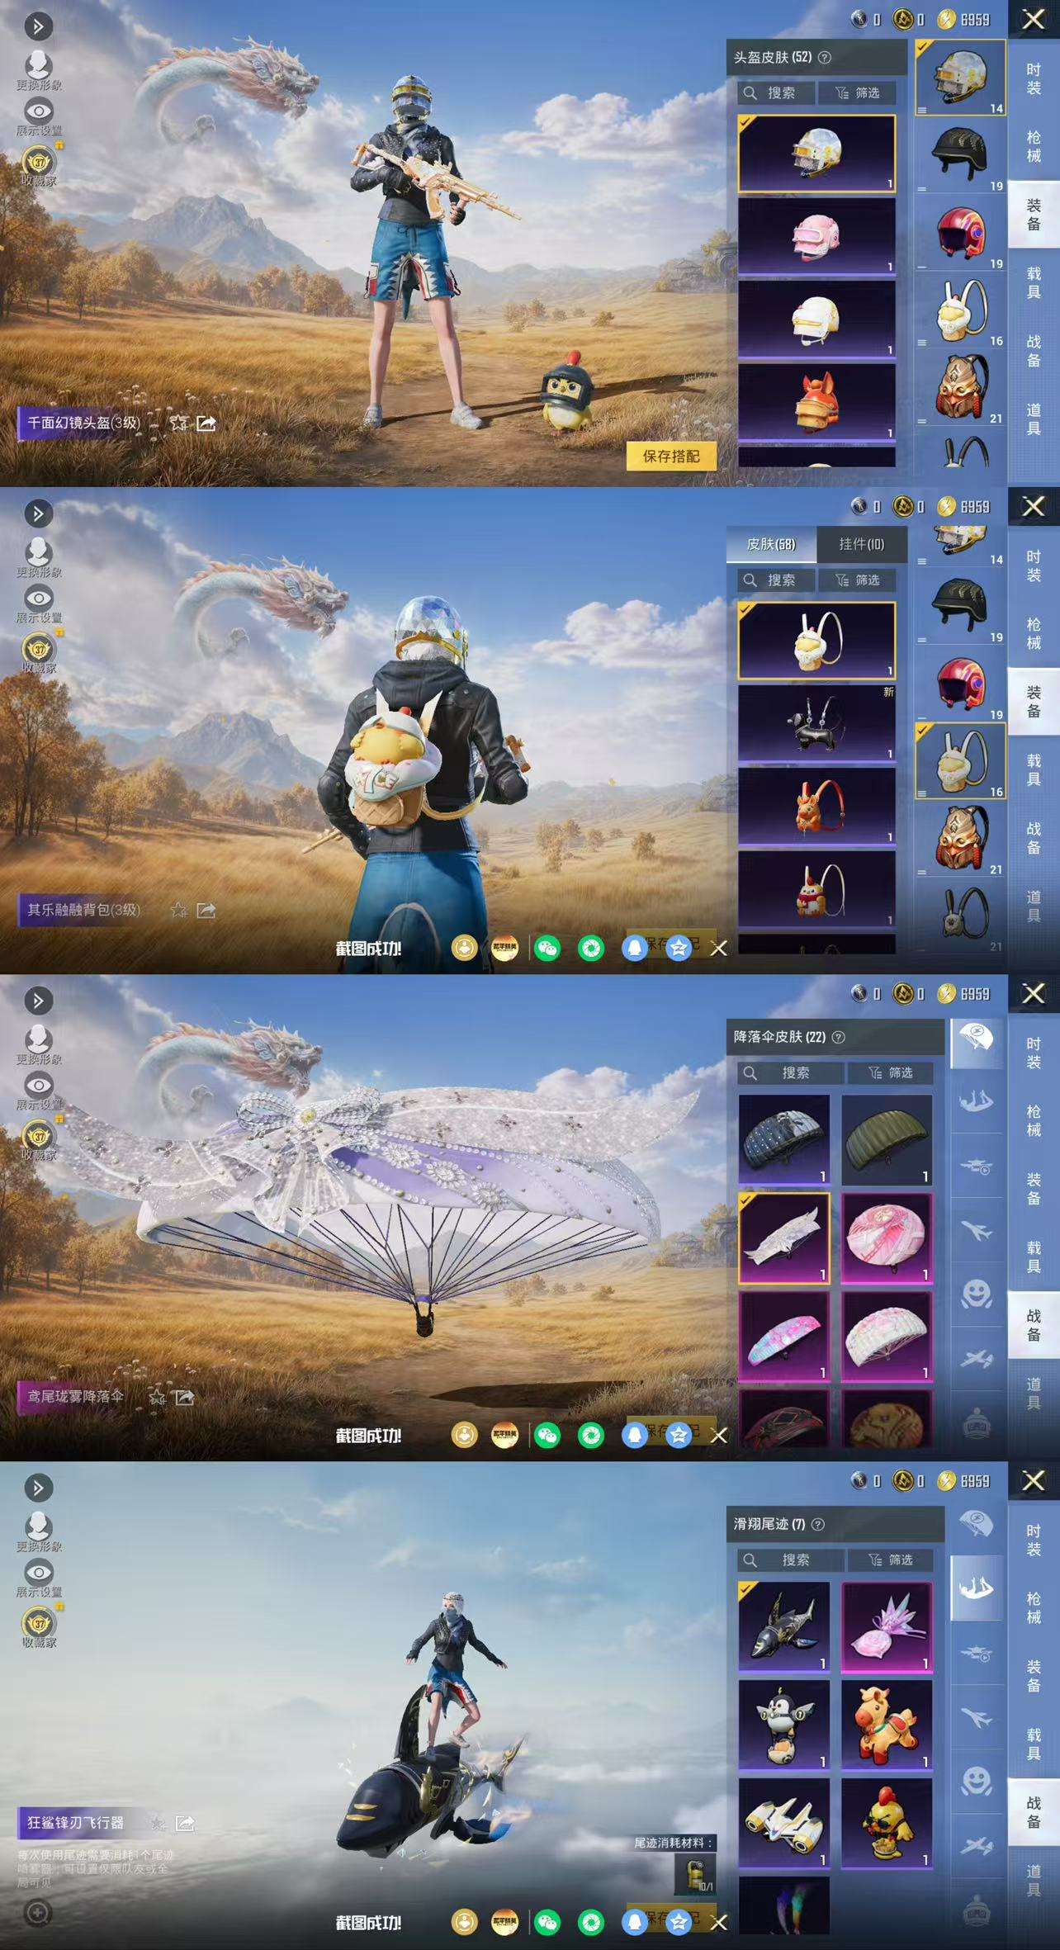
Task: Click search box under 降落伞皮肤 heading
Action: pyautogui.click(x=791, y=1072)
